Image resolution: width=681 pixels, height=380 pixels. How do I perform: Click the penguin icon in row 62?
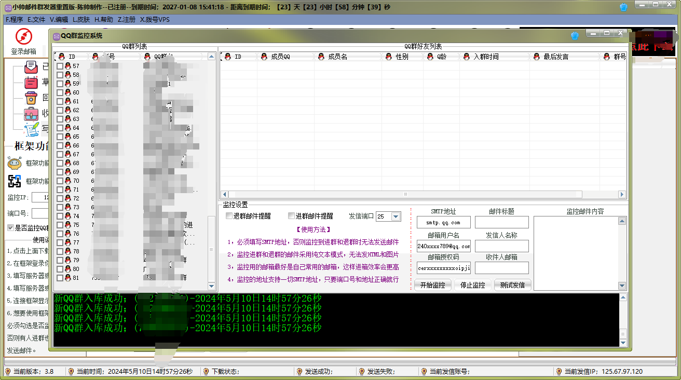coord(67,110)
